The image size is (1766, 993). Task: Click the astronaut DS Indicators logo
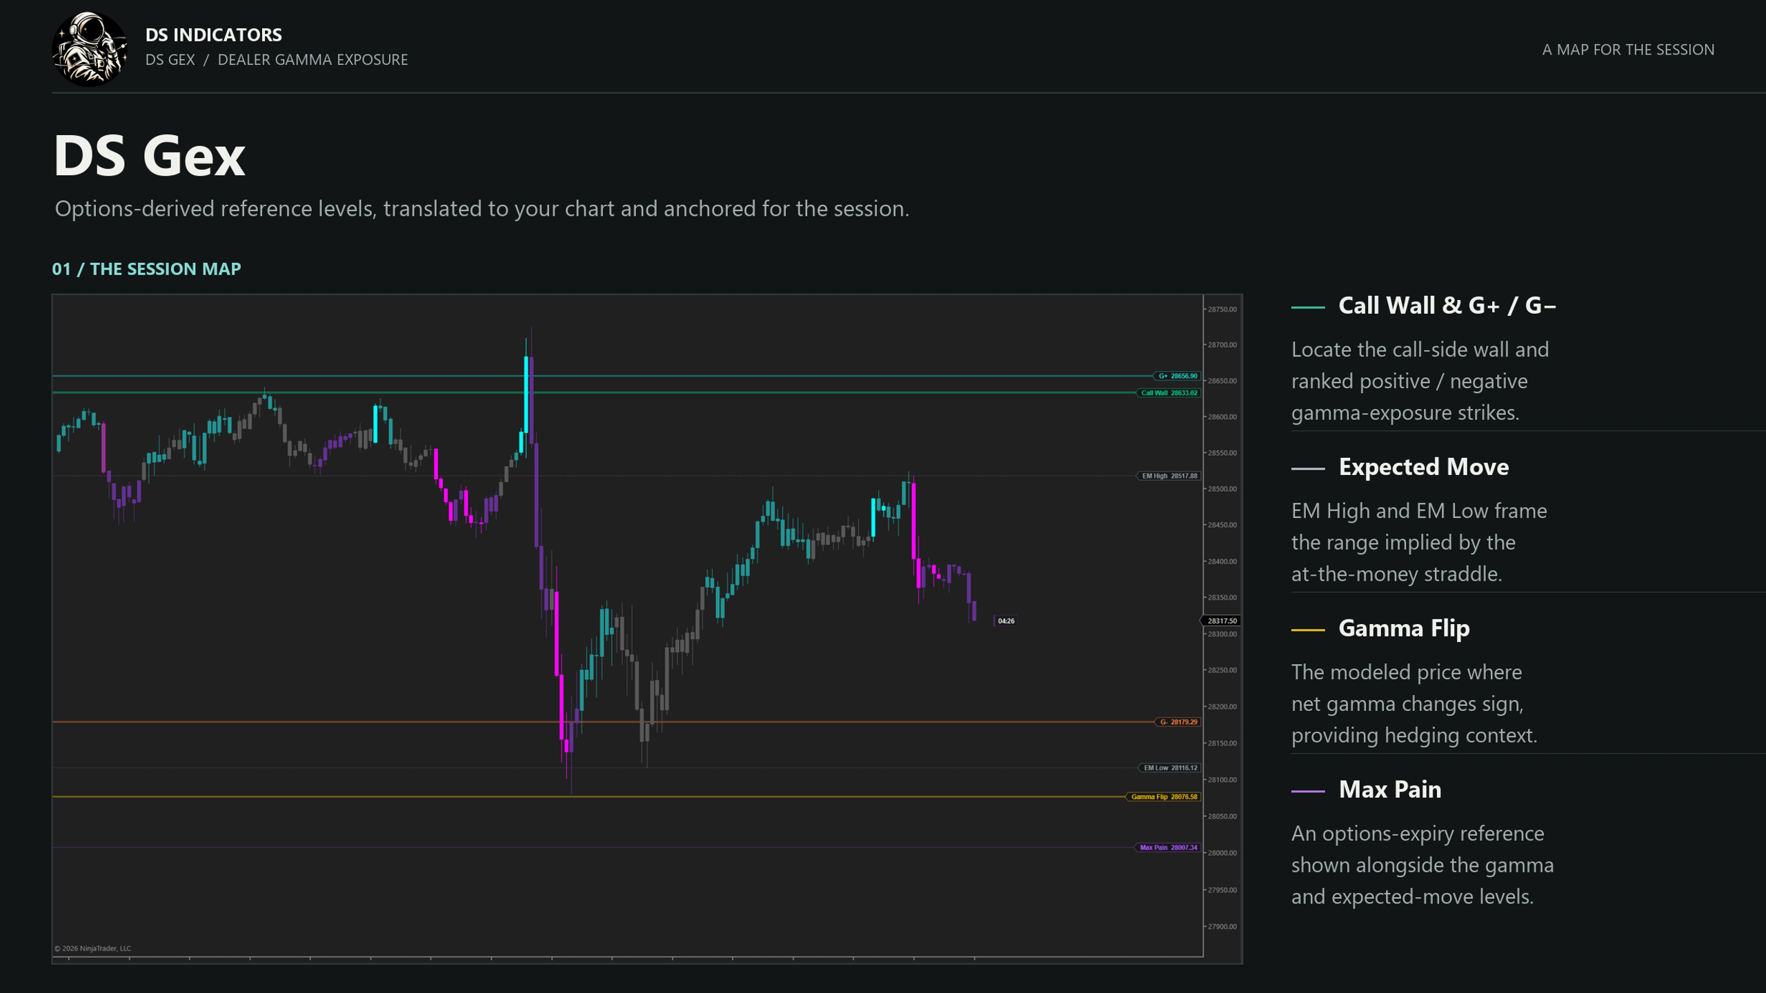pos(90,49)
